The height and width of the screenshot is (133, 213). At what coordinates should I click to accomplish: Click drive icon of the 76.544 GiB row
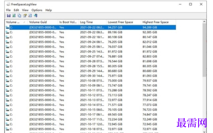click(x=7, y=61)
